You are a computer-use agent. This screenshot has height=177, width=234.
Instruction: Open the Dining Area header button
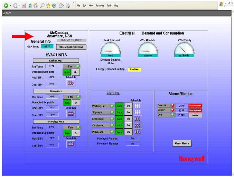tap(56, 91)
